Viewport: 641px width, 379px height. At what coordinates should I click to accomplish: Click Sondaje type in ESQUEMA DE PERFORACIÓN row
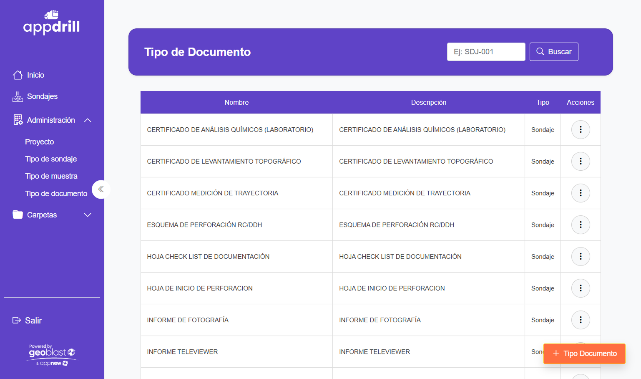tap(543, 225)
